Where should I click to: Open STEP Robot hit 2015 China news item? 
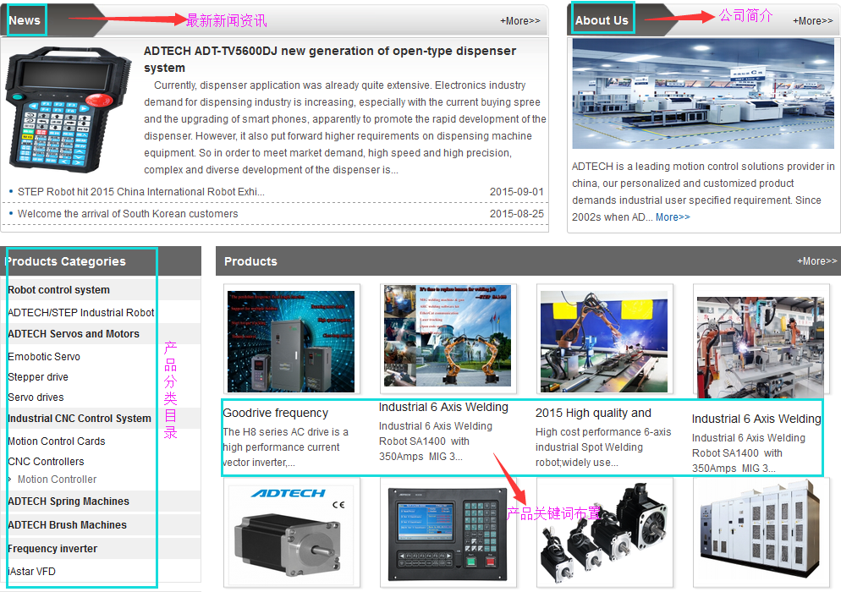pos(141,192)
